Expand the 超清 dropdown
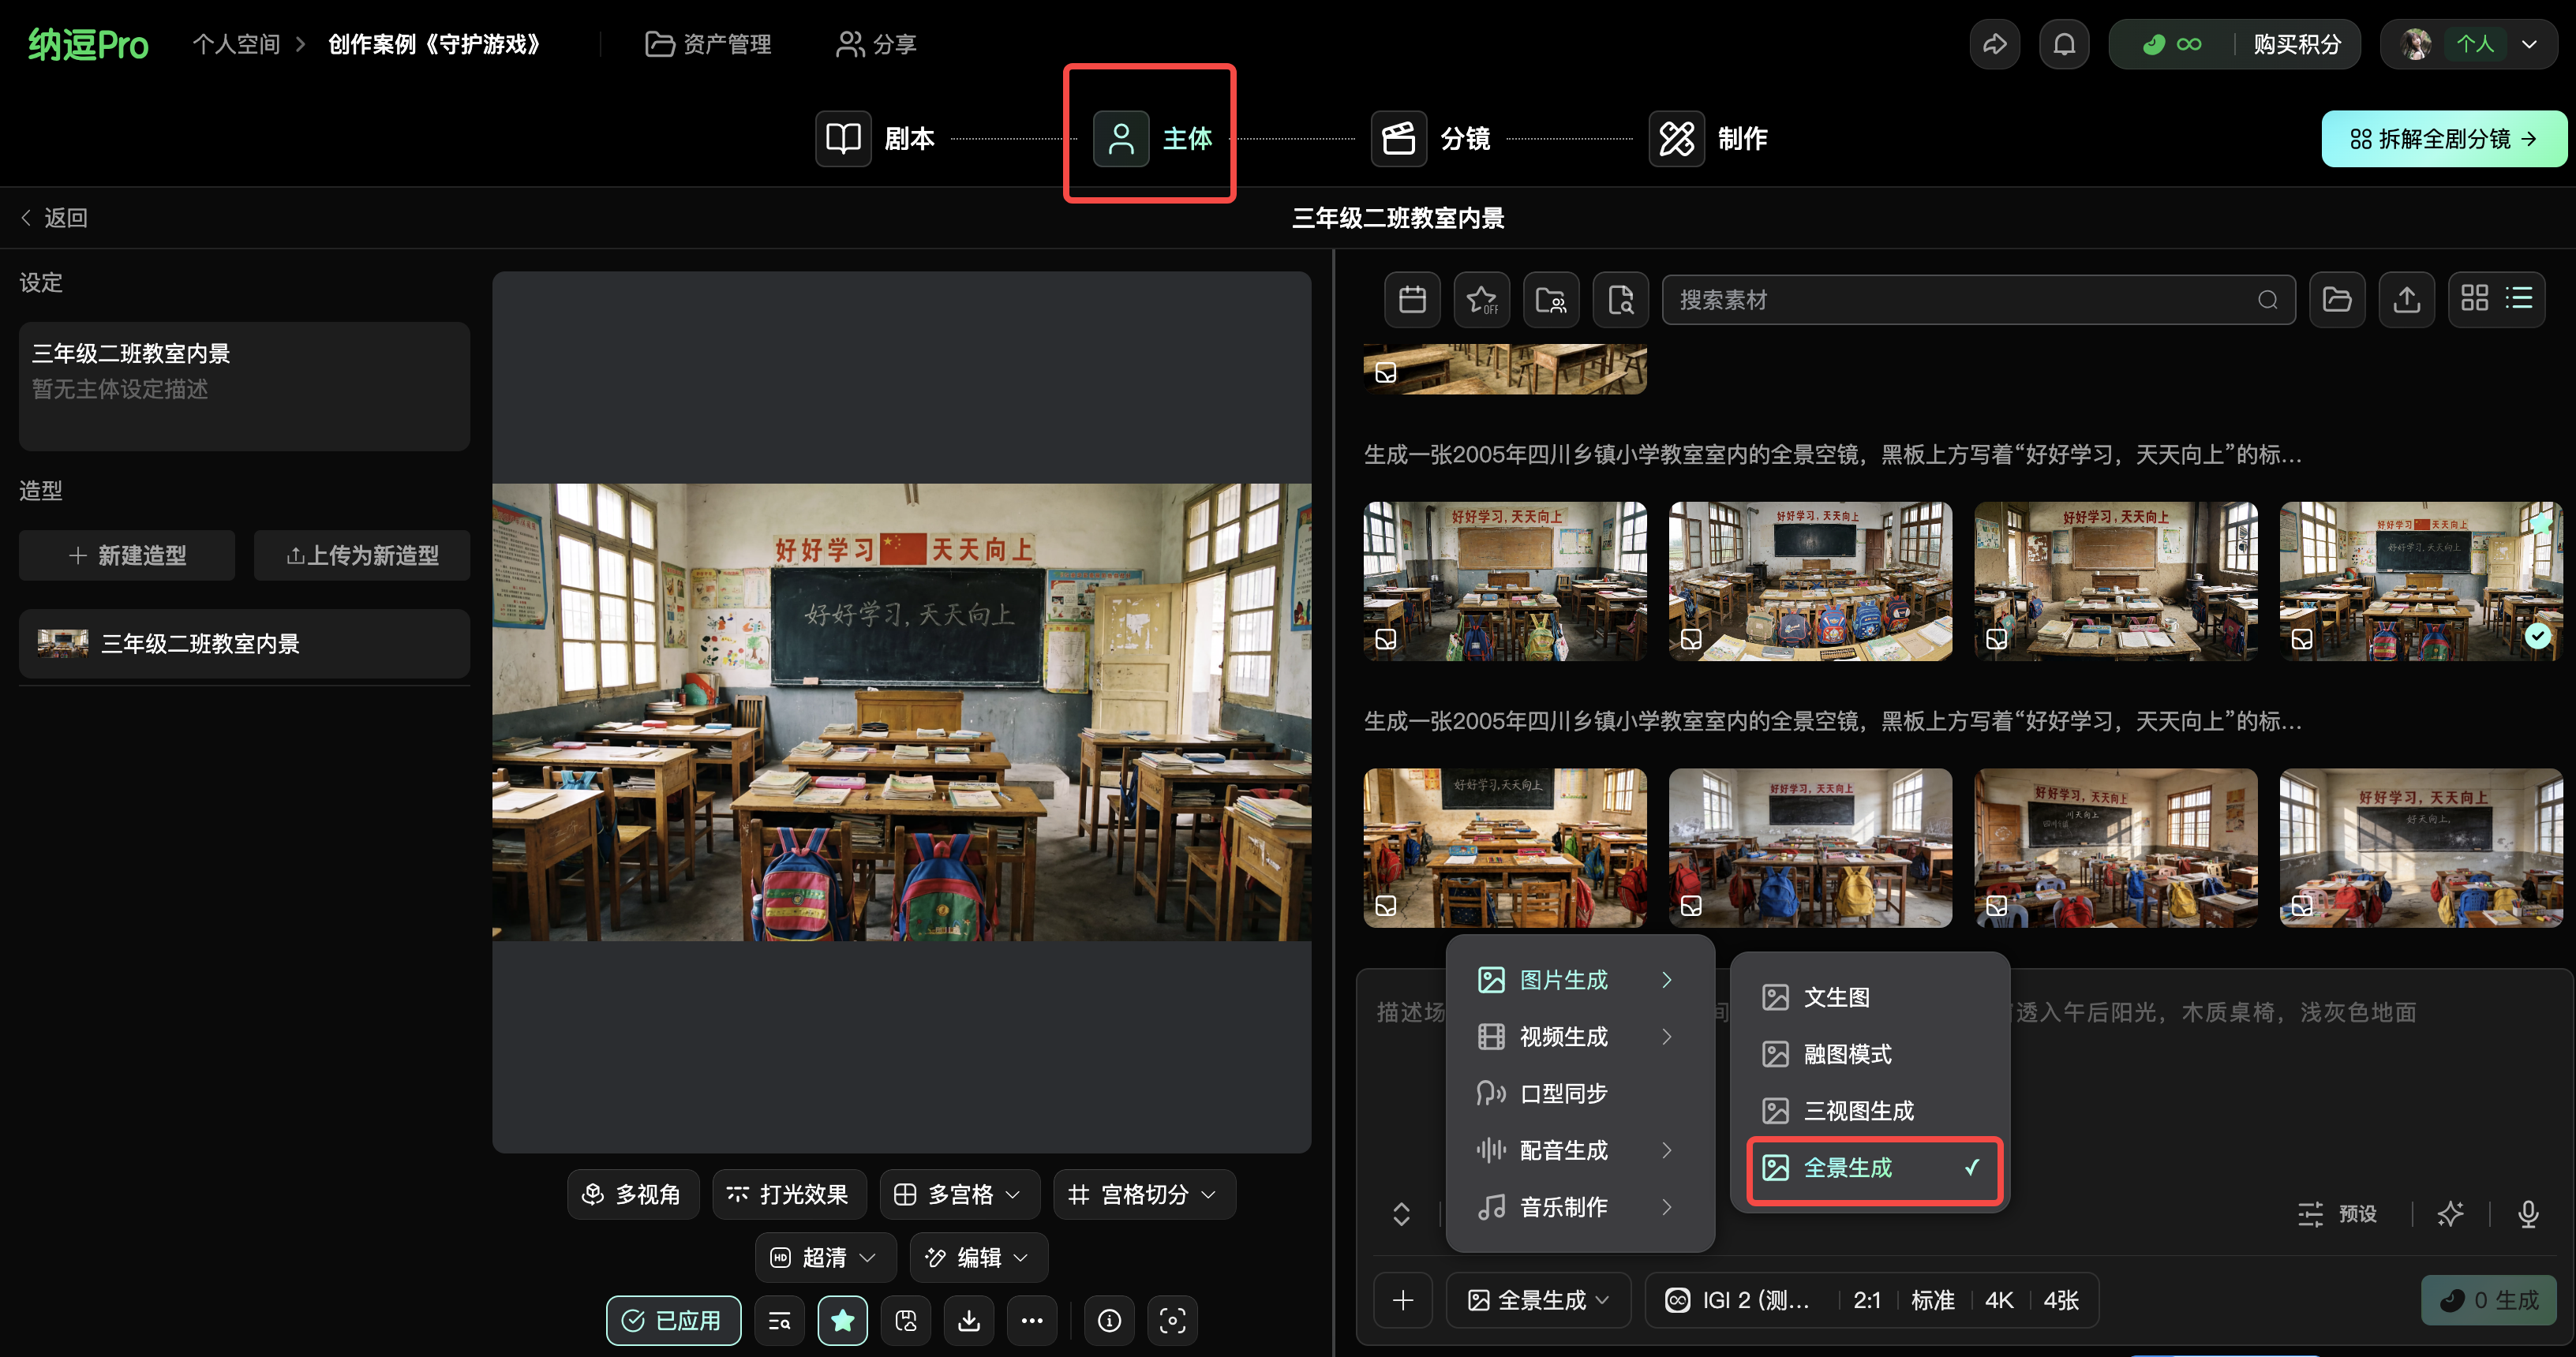This screenshot has height=1357, width=2576. [825, 1257]
